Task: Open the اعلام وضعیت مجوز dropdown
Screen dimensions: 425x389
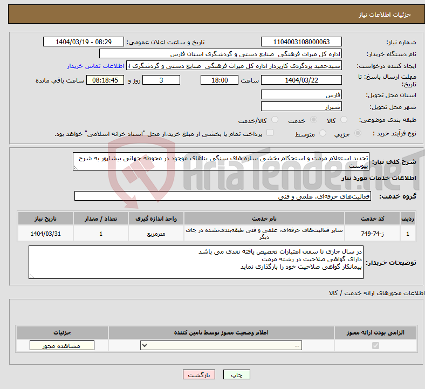Action: (x=221, y=346)
